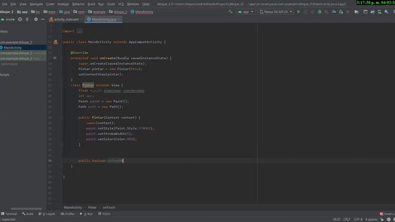
Task: Open the Event Log in the status bar
Action: (387, 214)
